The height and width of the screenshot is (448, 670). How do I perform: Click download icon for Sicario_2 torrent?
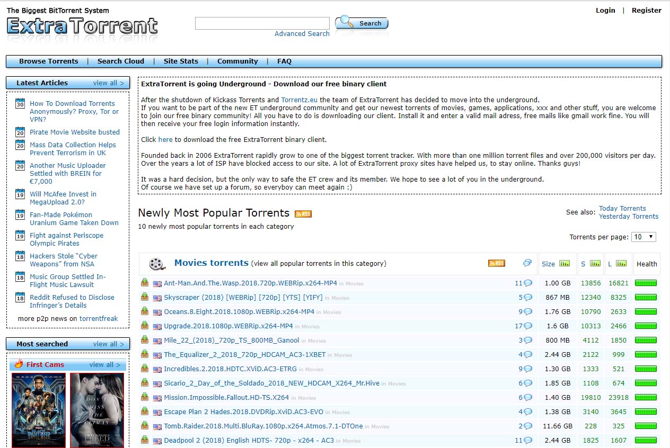click(145, 383)
